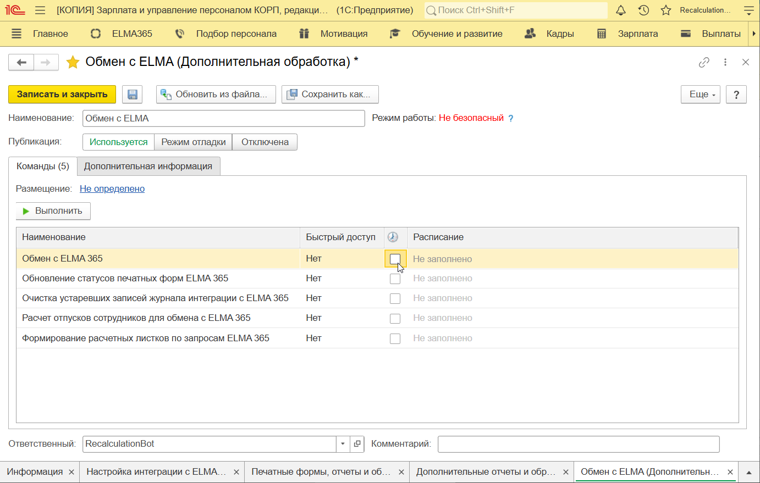Click the Наименование input field
Viewport: 760px width, 483px height.
[x=224, y=118]
